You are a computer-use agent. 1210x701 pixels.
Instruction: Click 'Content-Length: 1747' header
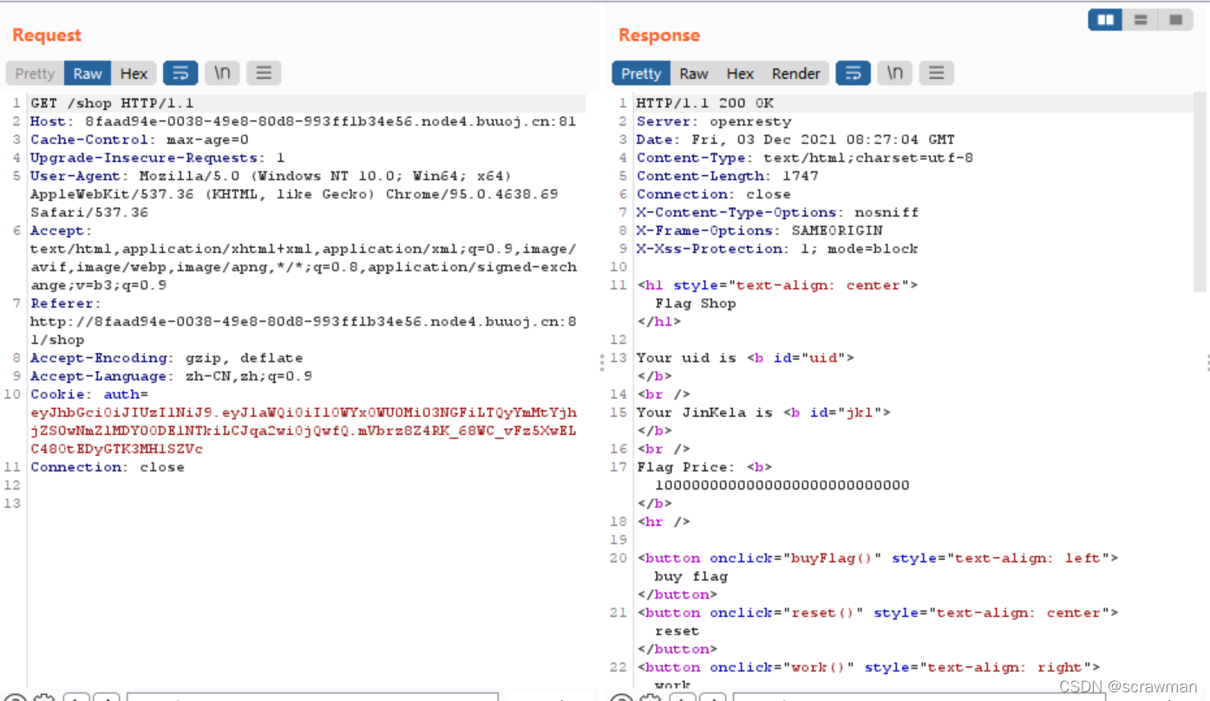[x=728, y=176]
